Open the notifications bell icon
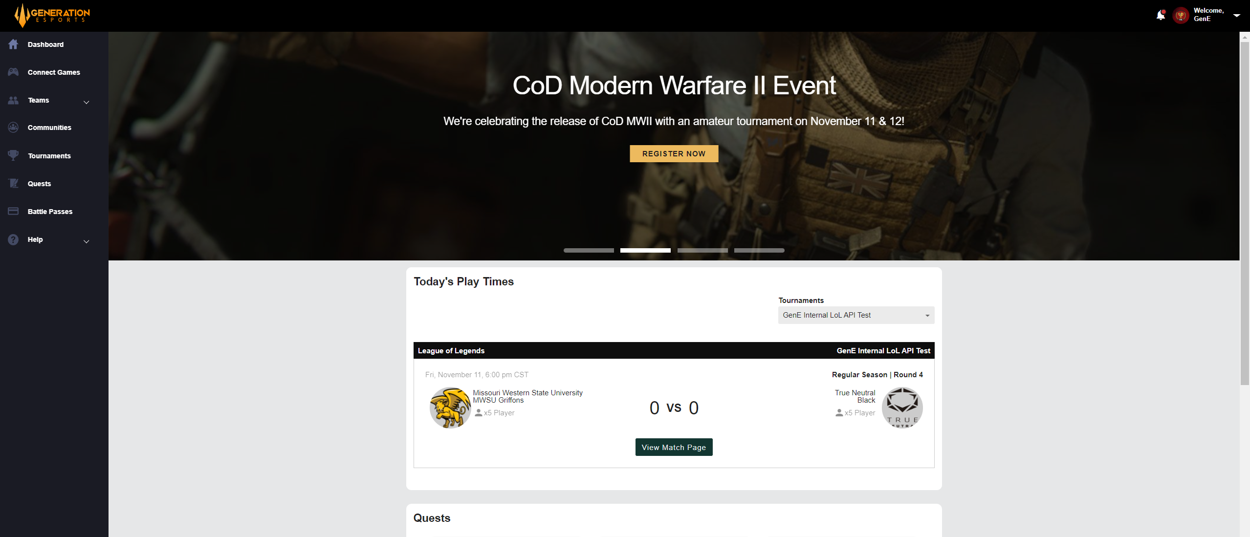1250x537 pixels. click(x=1161, y=15)
